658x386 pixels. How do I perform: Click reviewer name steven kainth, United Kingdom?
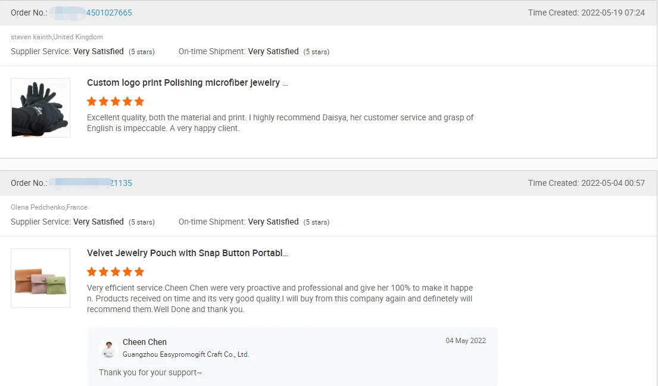[x=57, y=37]
